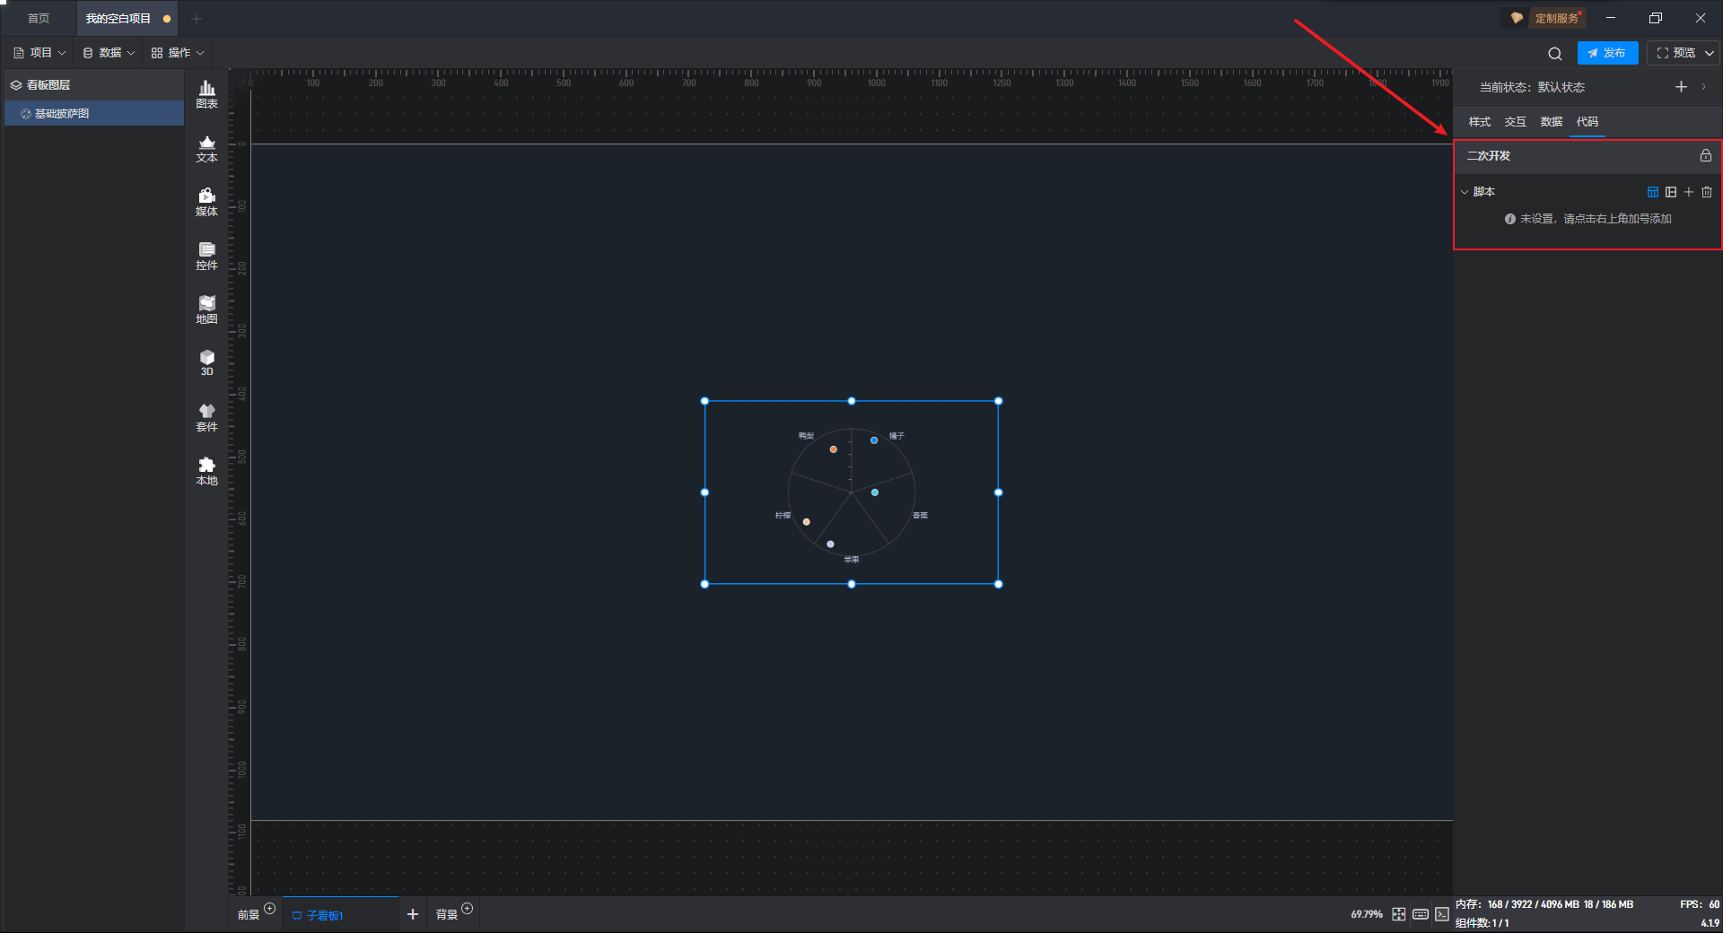The height and width of the screenshot is (933, 1723).
Task: Select the 基础披萨图 layer item
Action: [94, 114]
